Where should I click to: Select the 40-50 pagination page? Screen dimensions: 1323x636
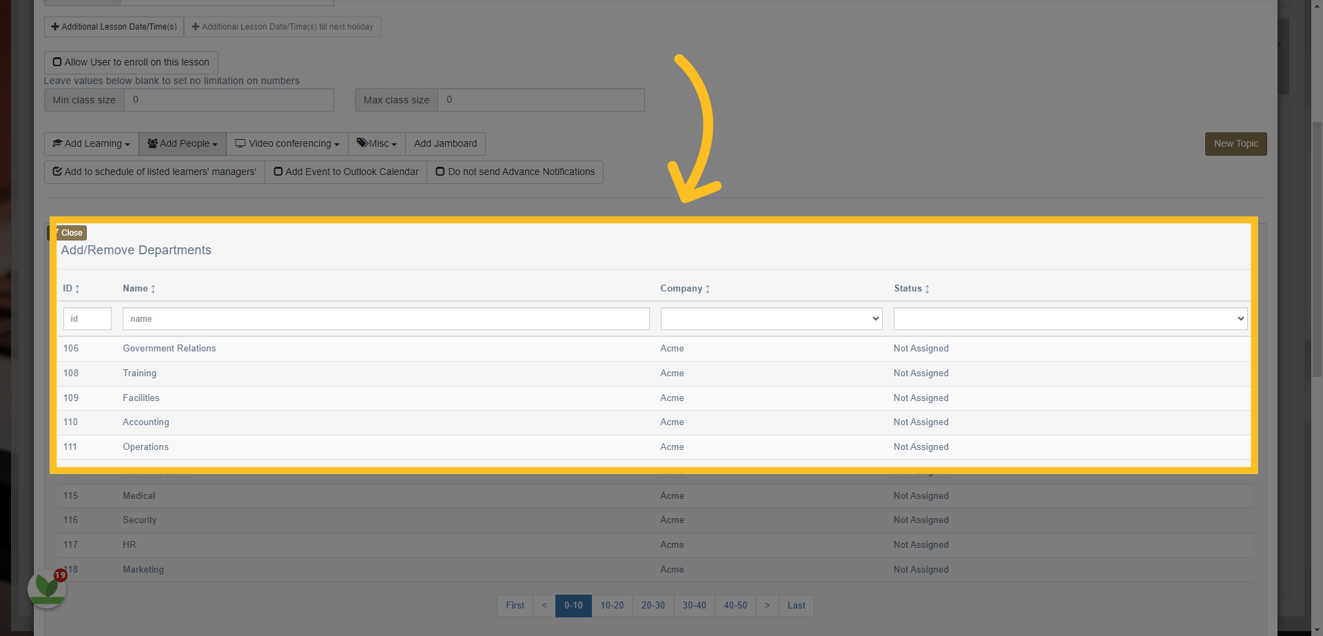[x=735, y=606]
